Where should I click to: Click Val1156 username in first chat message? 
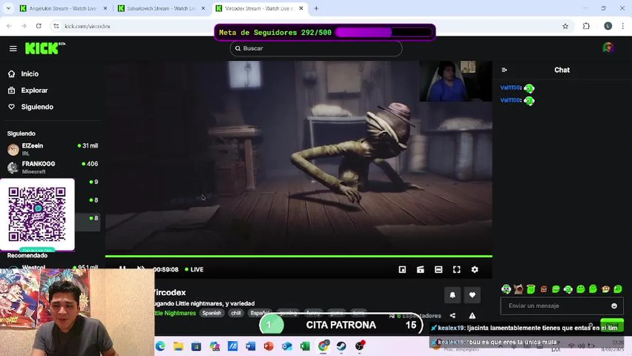click(510, 88)
